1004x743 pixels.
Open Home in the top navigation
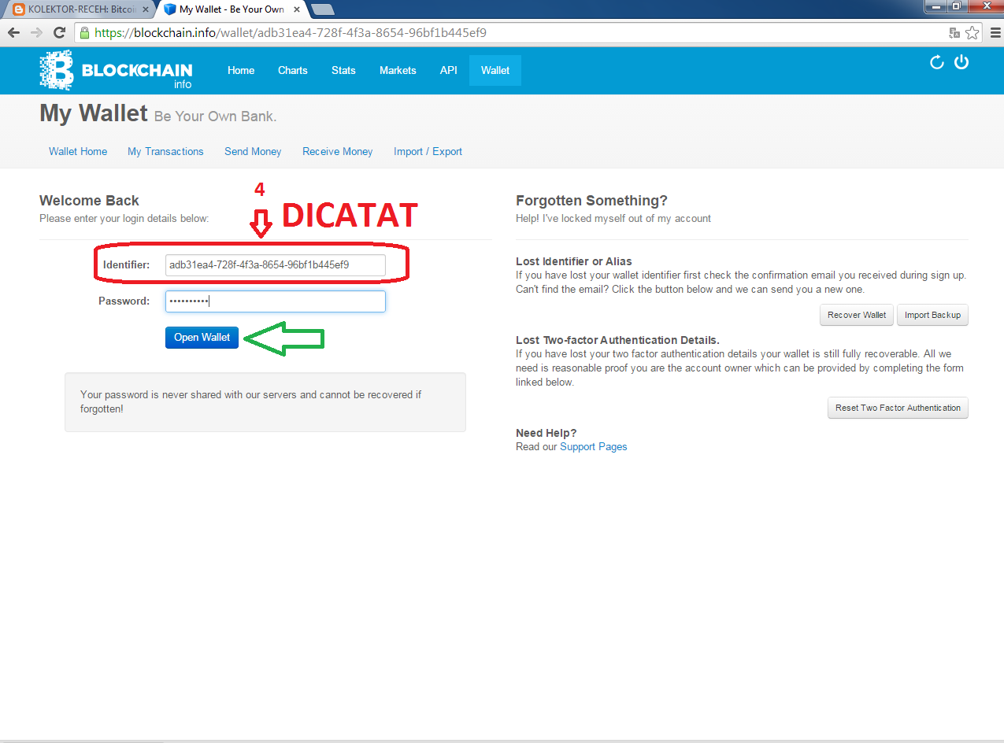tap(241, 70)
